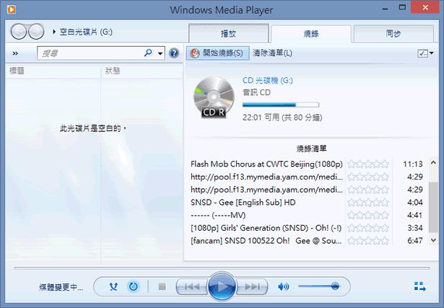Click the 6:47 duration value

pos(415,241)
